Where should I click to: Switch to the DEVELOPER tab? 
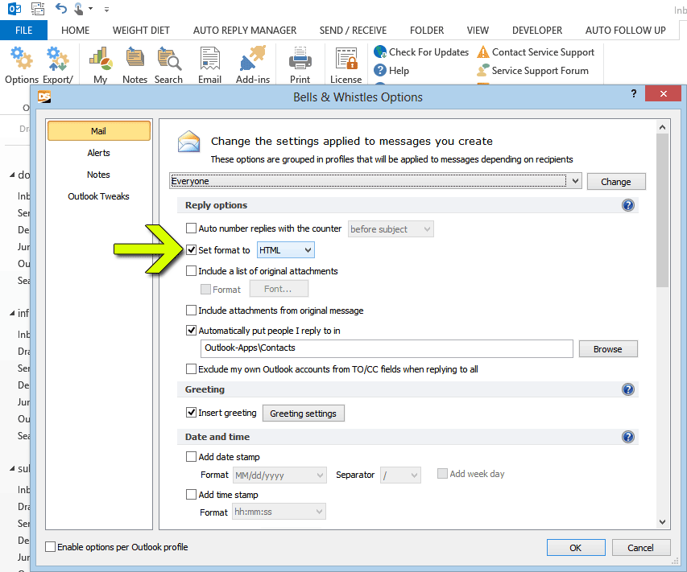[x=537, y=31]
